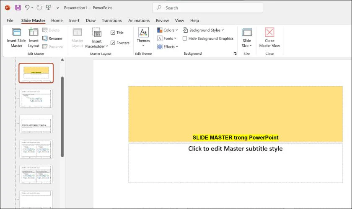Image resolution: width=352 pixels, height=209 pixels.
Task: Click into the Search box
Action: 208,8
